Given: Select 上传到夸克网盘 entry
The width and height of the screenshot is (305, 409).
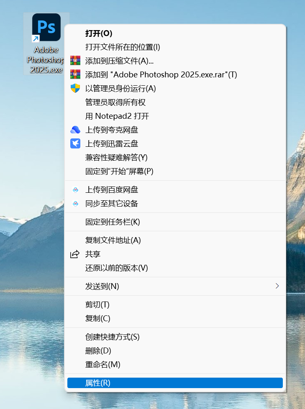Looking at the screenshot, I should pyautogui.click(x=175, y=130).
